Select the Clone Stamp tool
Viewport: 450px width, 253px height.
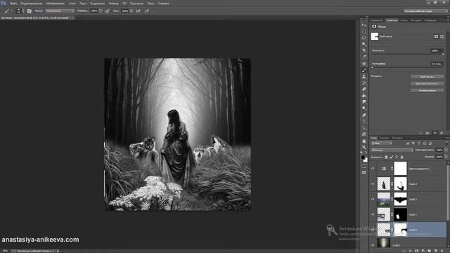click(364, 77)
